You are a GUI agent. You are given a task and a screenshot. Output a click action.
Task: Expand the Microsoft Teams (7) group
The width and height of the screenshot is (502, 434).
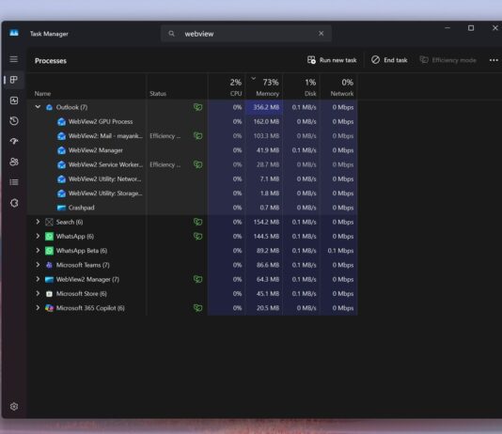click(38, 265)
